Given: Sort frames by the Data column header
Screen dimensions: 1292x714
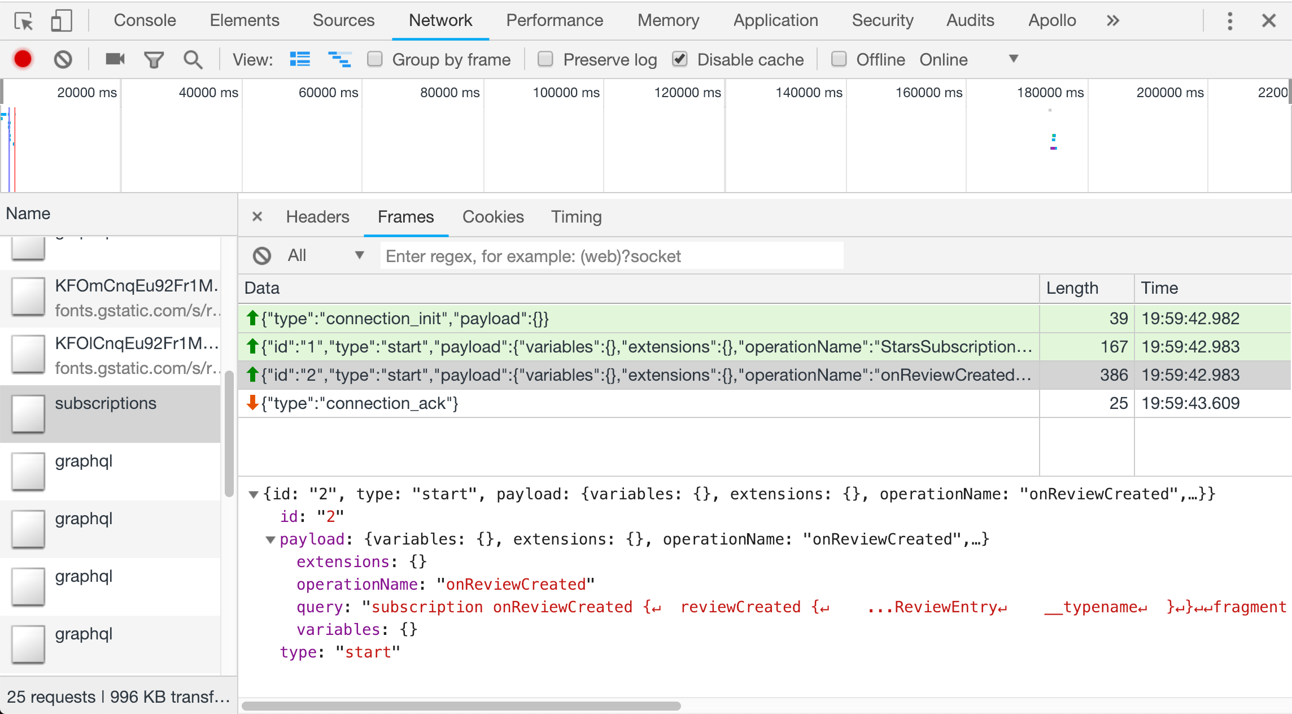Looking at the screenshot, I should coord(639,288).
